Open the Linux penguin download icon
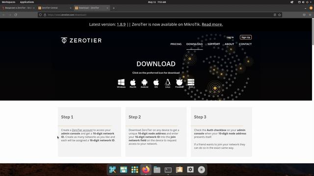 168,83
